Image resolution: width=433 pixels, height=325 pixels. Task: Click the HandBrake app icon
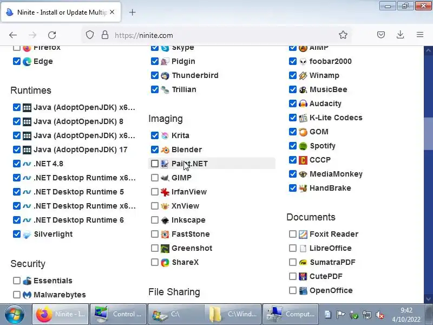[303, 188]
